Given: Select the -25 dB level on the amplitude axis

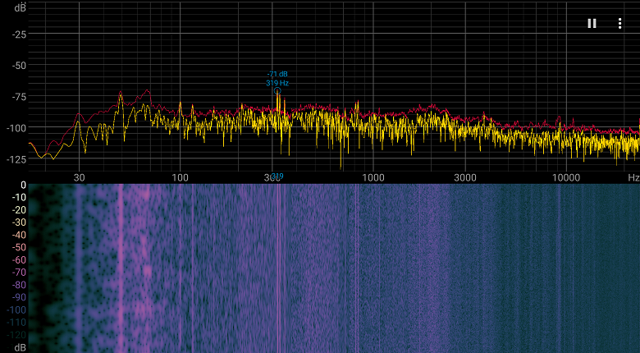Looking at the screenshot, I should click(18, 34).
